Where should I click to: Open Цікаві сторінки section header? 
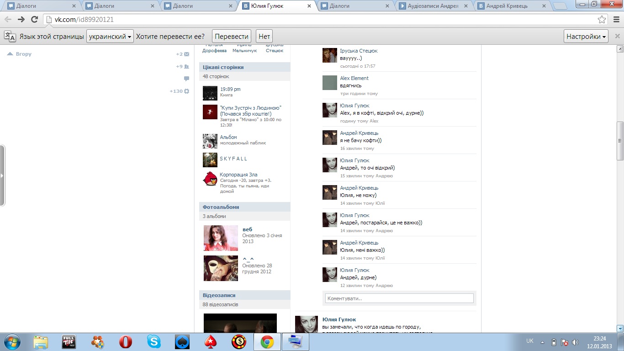point(244,67)
